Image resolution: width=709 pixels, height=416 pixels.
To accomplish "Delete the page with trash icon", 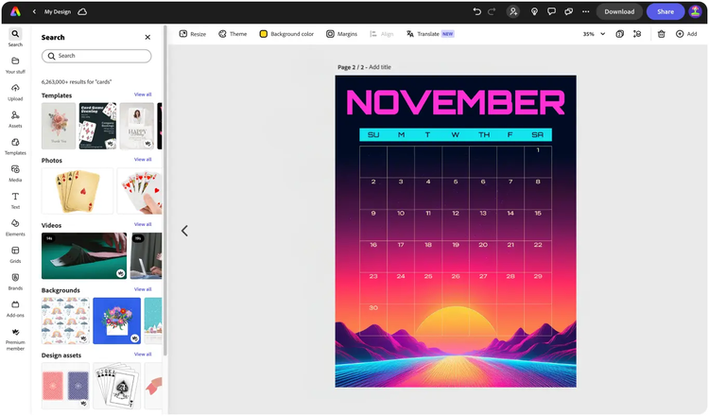I will (x=661, y=34).
